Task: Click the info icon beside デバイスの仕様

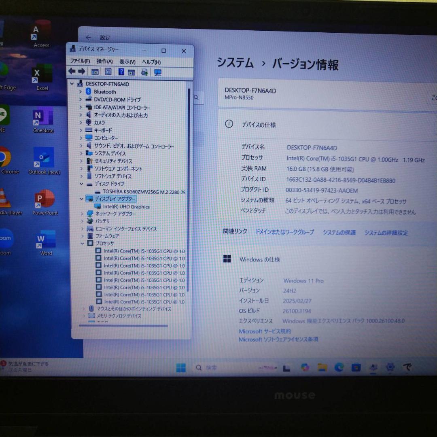Action: (x=229, y=123)
